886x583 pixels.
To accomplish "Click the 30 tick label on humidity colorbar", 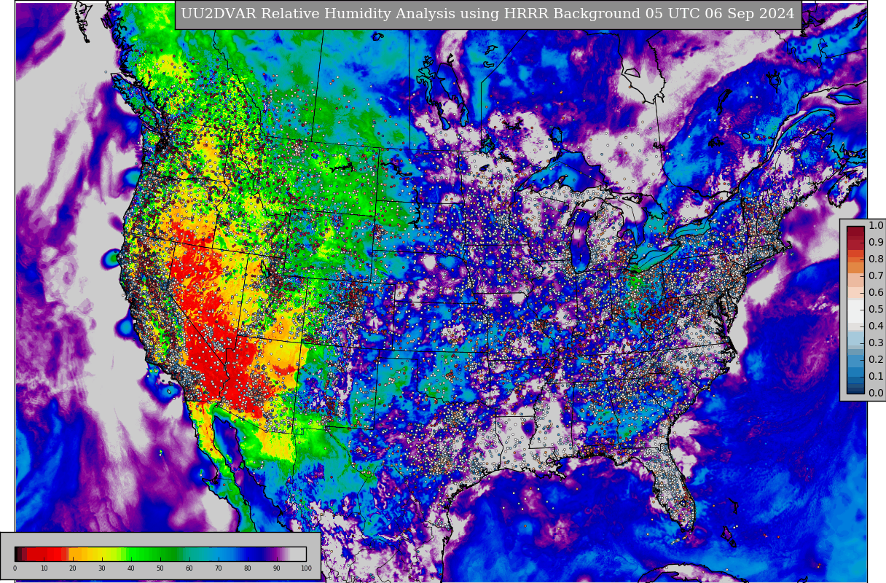I will [x=102, y=568].
